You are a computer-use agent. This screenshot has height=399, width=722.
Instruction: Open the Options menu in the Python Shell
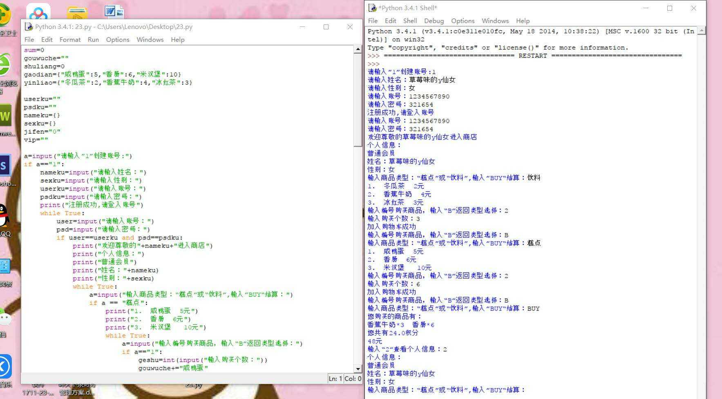coord(463,21)
